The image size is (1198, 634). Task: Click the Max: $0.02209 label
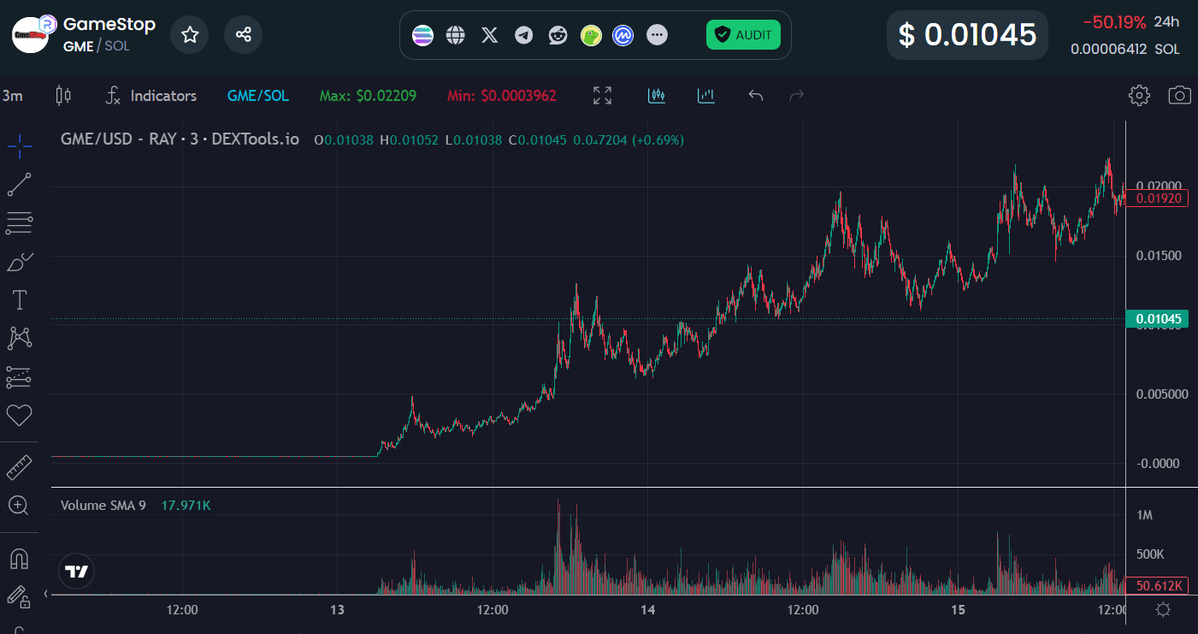[368, 96]
